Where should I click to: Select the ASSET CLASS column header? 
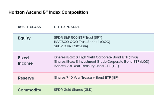coord(29,27)
